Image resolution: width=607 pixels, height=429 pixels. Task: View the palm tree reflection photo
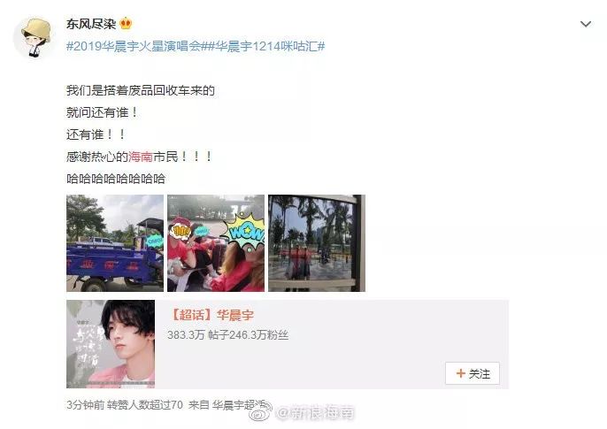click(x=317, y=243)
